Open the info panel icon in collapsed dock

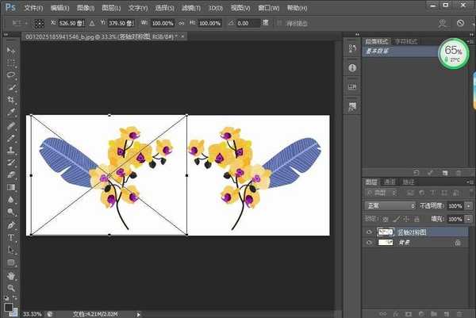(x=352, y=67)
